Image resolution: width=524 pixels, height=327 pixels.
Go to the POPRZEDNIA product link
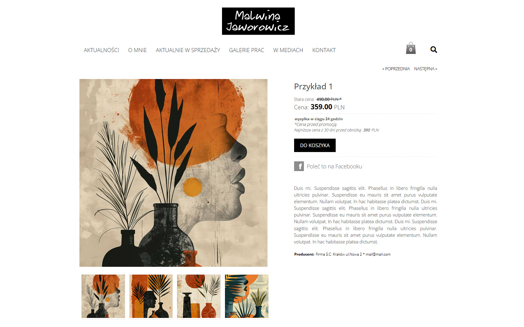click(x=396, y=69)
